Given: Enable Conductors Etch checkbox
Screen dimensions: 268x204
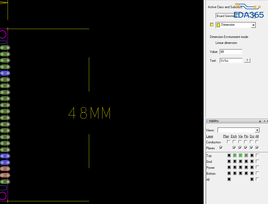Looking at the screenshot, I should pyautogui.click(x=234, y=142).
